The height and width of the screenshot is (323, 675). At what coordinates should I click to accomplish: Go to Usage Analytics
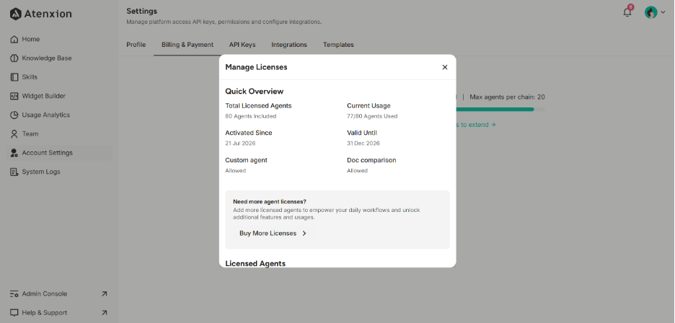pos(61,115)
